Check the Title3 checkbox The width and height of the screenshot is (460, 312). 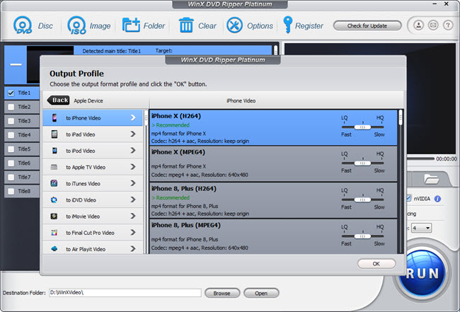point(11,121)
